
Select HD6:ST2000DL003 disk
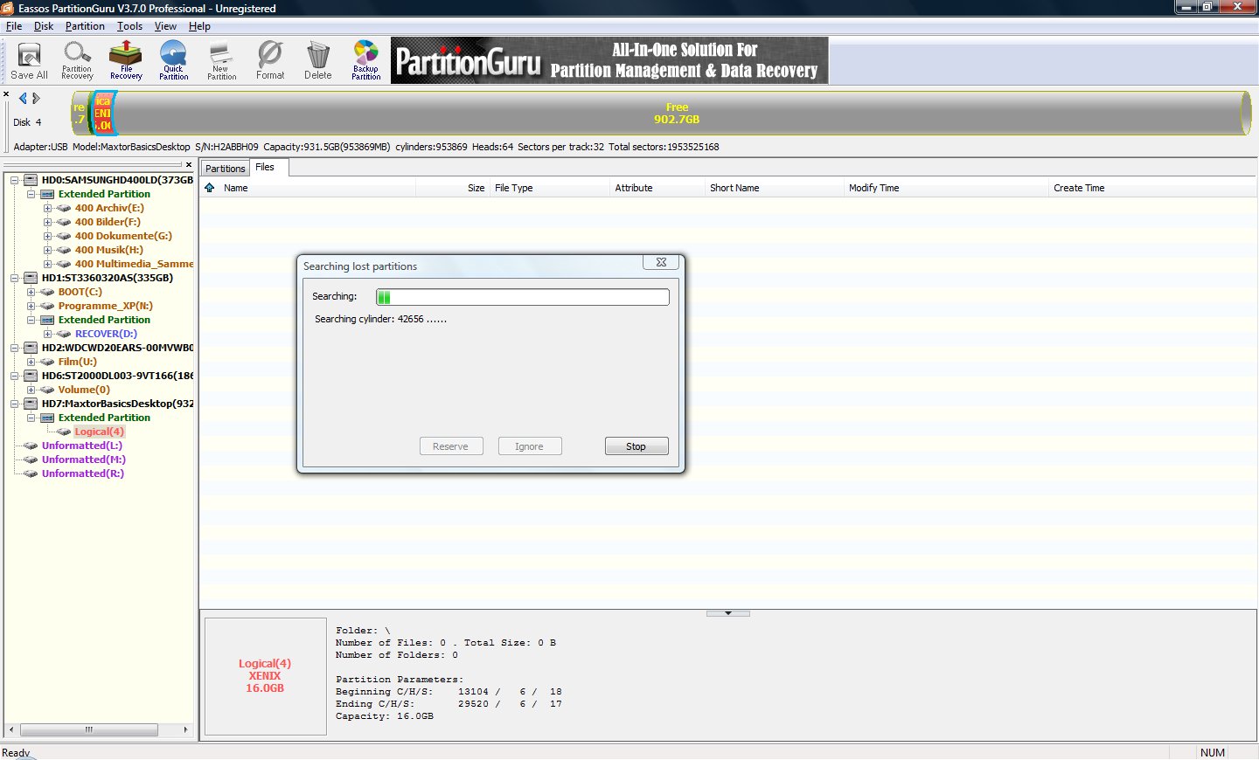point(117,376)
